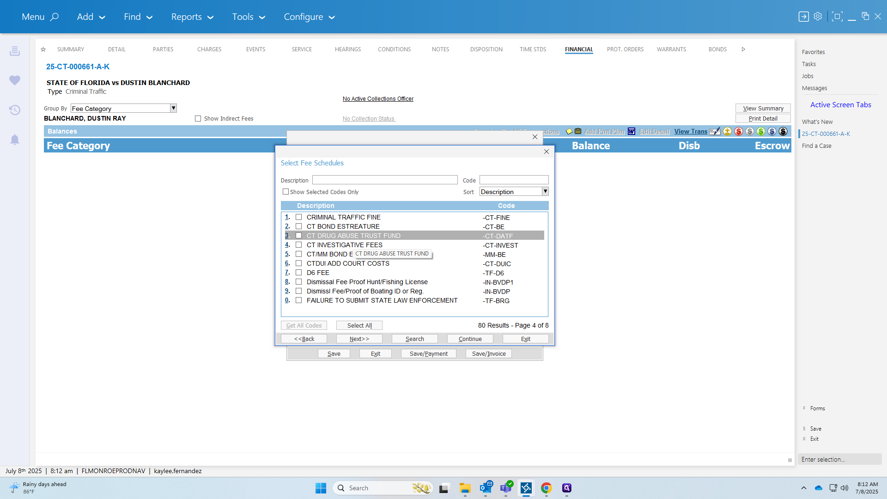Open the View Trans link
Viewport: 887px width, 499px height.
(691, 132)
